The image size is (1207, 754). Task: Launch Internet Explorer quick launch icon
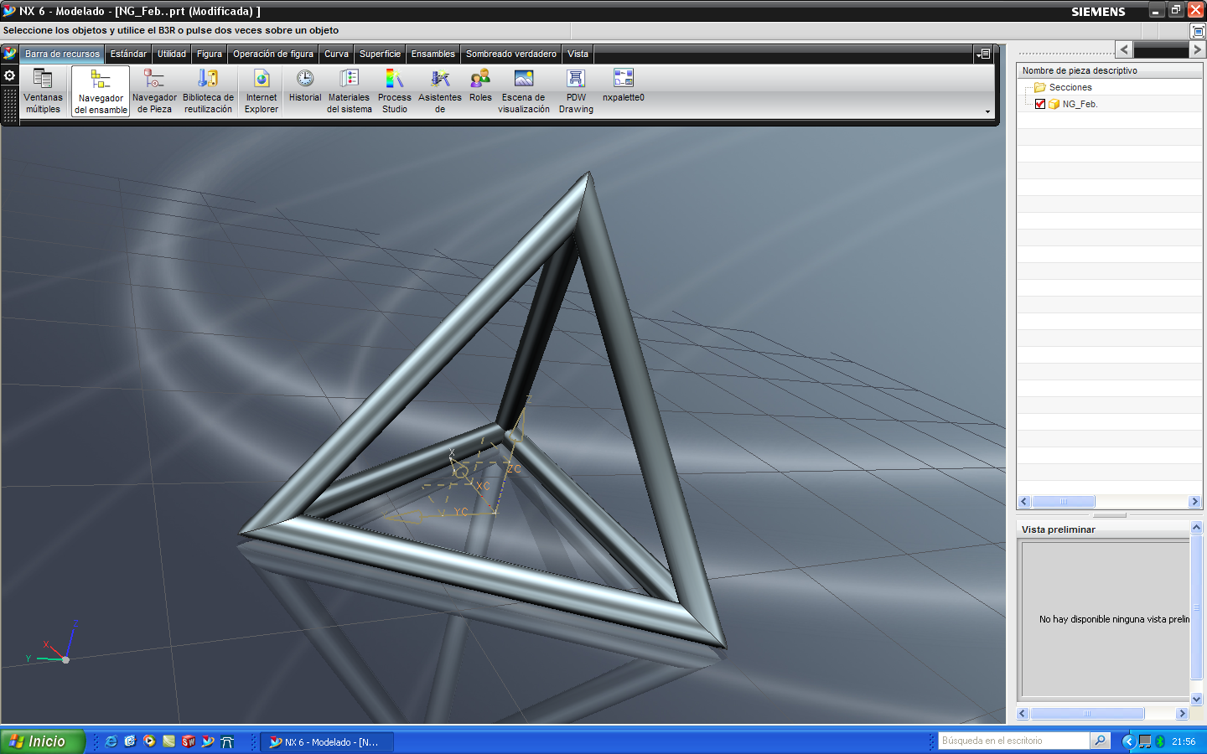pyautogui.click(x=111, y=741)
